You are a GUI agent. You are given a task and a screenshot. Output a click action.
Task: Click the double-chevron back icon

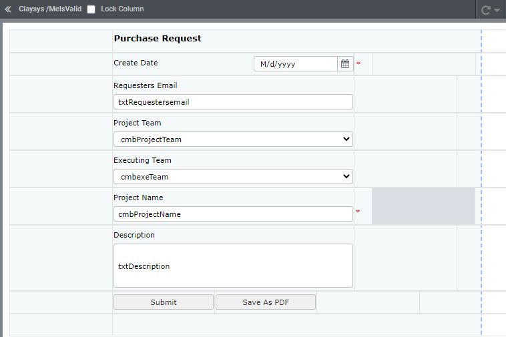click(x=8, y=9)
